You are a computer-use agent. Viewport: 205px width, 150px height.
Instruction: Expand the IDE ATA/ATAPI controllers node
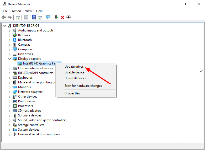pos(9,73)
